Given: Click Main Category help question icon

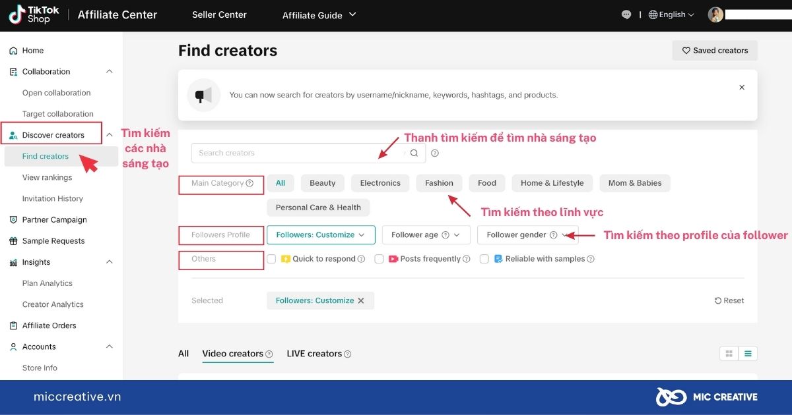Looking at the screenshot, I should click(249, 184).
